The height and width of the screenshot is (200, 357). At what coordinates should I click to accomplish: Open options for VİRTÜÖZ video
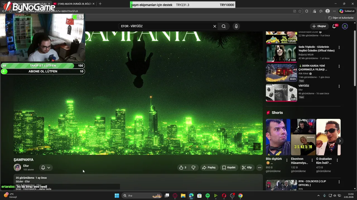(x=339, y=86)
